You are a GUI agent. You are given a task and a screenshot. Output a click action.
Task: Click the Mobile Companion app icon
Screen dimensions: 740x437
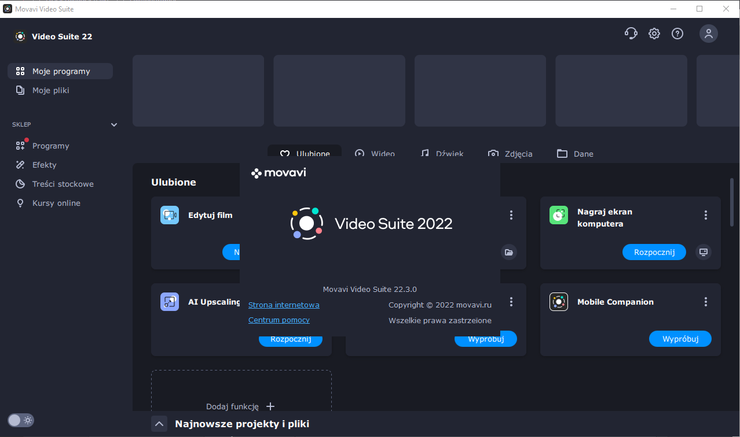[559, 302]
